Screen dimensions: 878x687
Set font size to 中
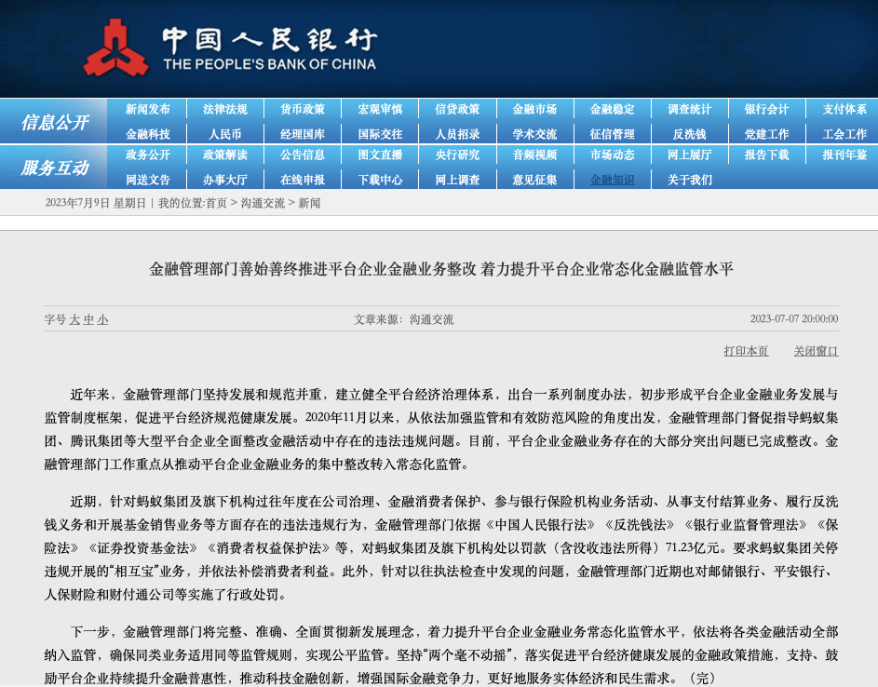click(x=88, y=319)
